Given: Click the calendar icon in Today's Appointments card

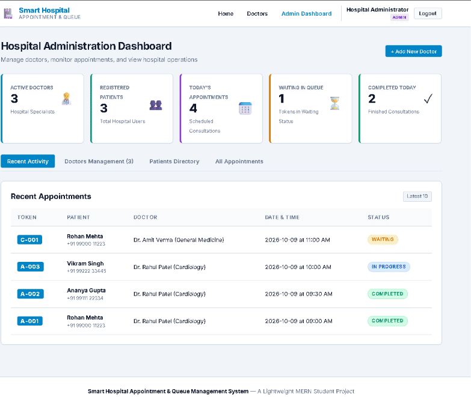Looking at the screenshot, I should (x=245, y=109).
